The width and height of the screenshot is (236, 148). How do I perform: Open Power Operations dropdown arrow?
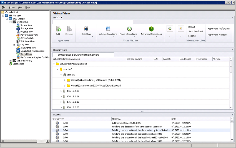click(135, 36)
